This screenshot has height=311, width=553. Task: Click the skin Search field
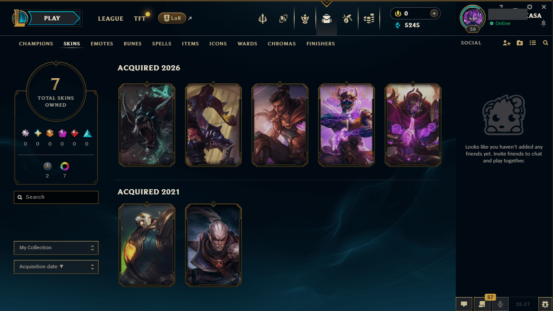56,197
